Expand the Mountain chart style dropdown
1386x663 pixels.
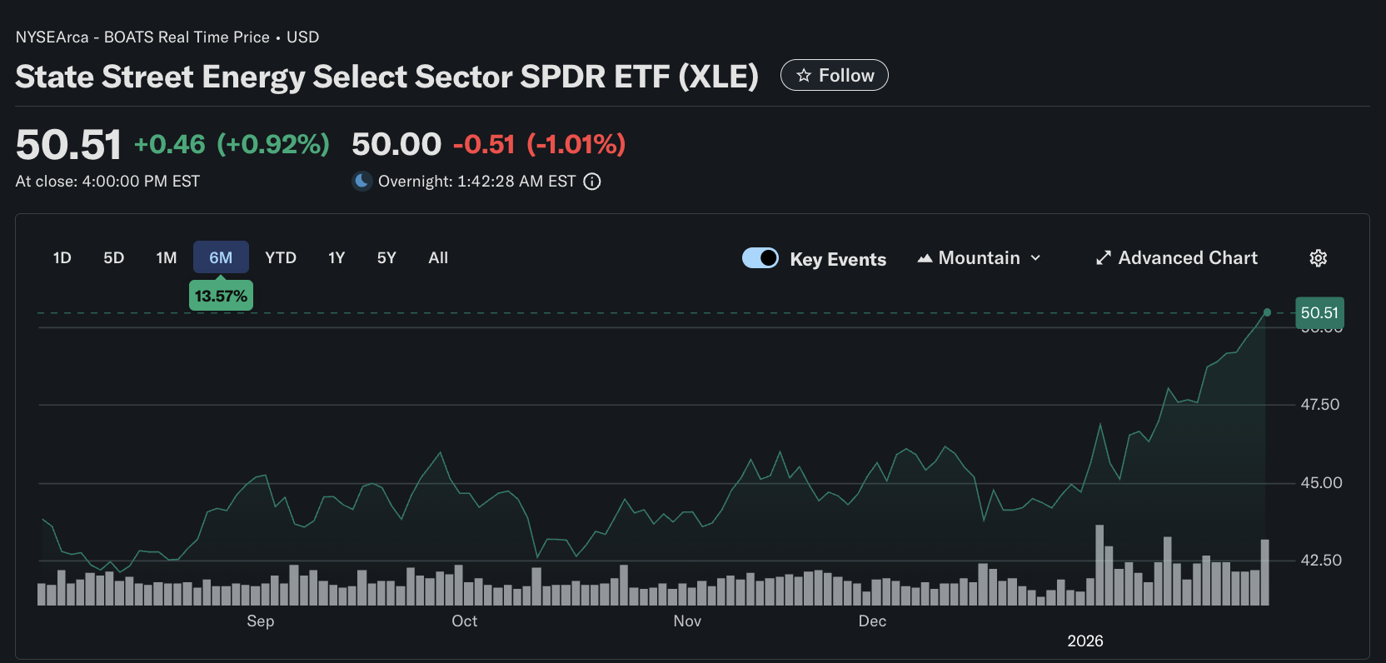pos(1035,258)
